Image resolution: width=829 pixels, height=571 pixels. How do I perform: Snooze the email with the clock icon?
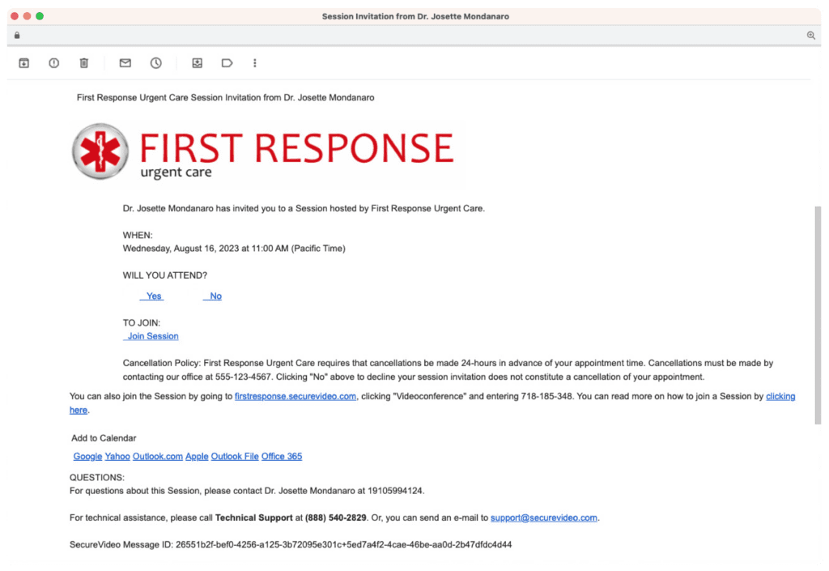click(x=156, y=63)
